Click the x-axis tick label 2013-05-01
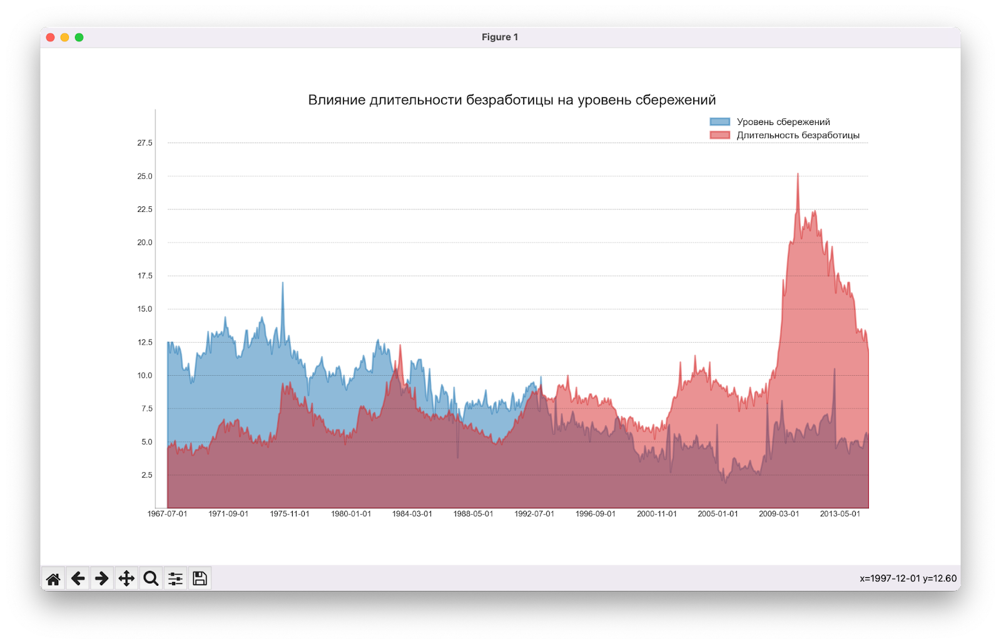The width and height of the screenshot is (1001, 644). pos(840,514)
